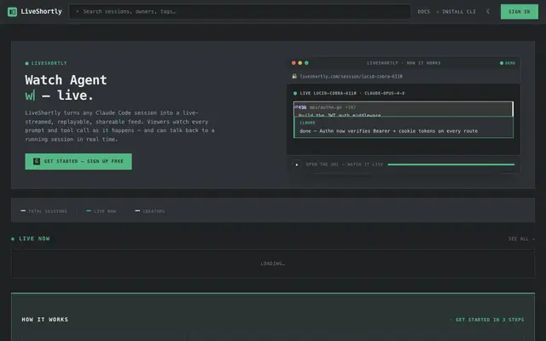This screenshot has width=546, height=341.
Task: Click the liveshortly.com session URL text
Action: 351,77
